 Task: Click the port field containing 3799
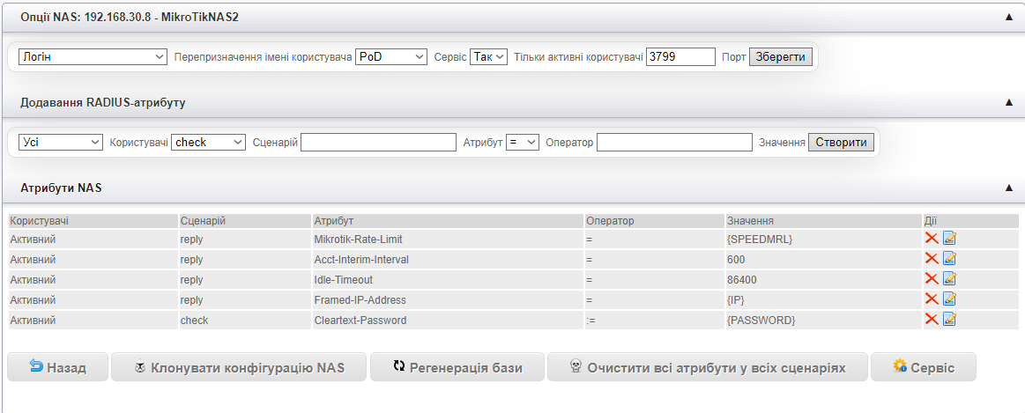[x=680, y=56]
